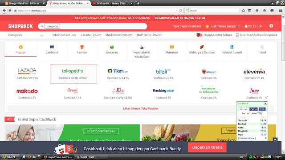Click Lihat Semua Toko Populer link
285x160 pixels.
pos(141,108)
